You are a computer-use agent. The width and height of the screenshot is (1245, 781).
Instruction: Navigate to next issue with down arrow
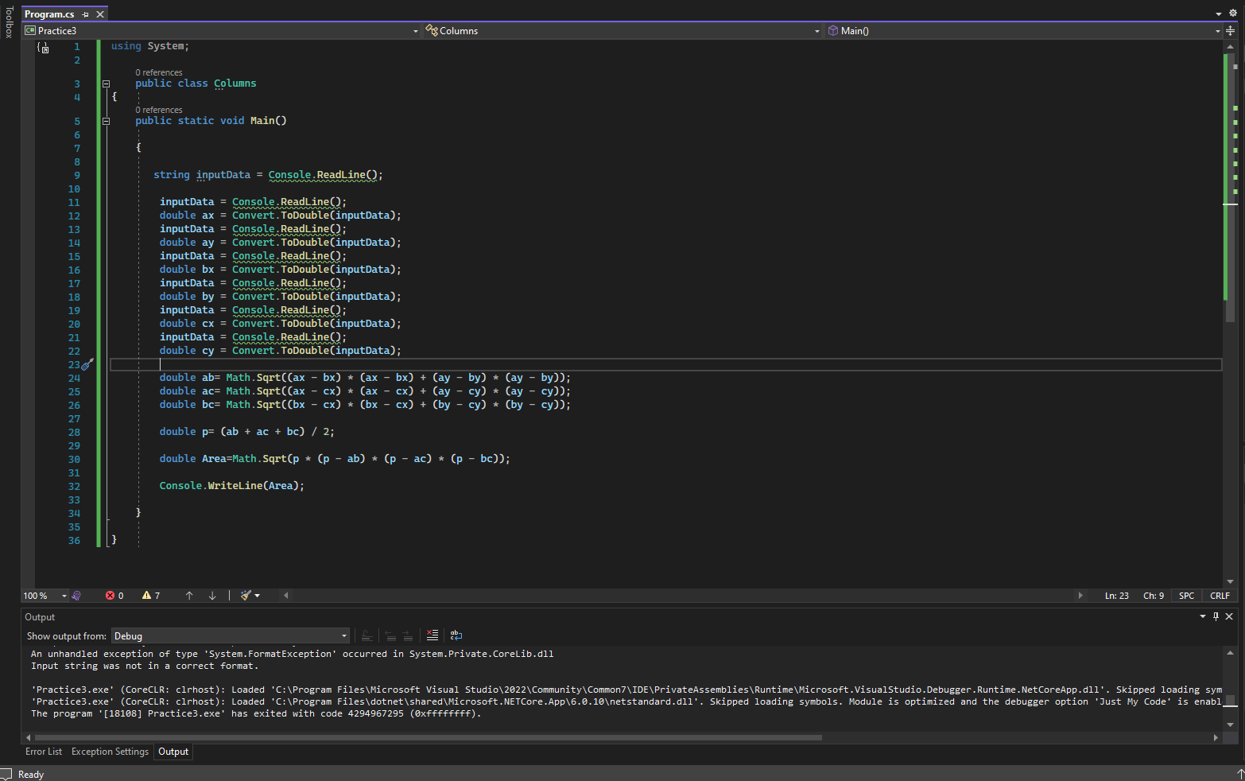coord(212,596)
